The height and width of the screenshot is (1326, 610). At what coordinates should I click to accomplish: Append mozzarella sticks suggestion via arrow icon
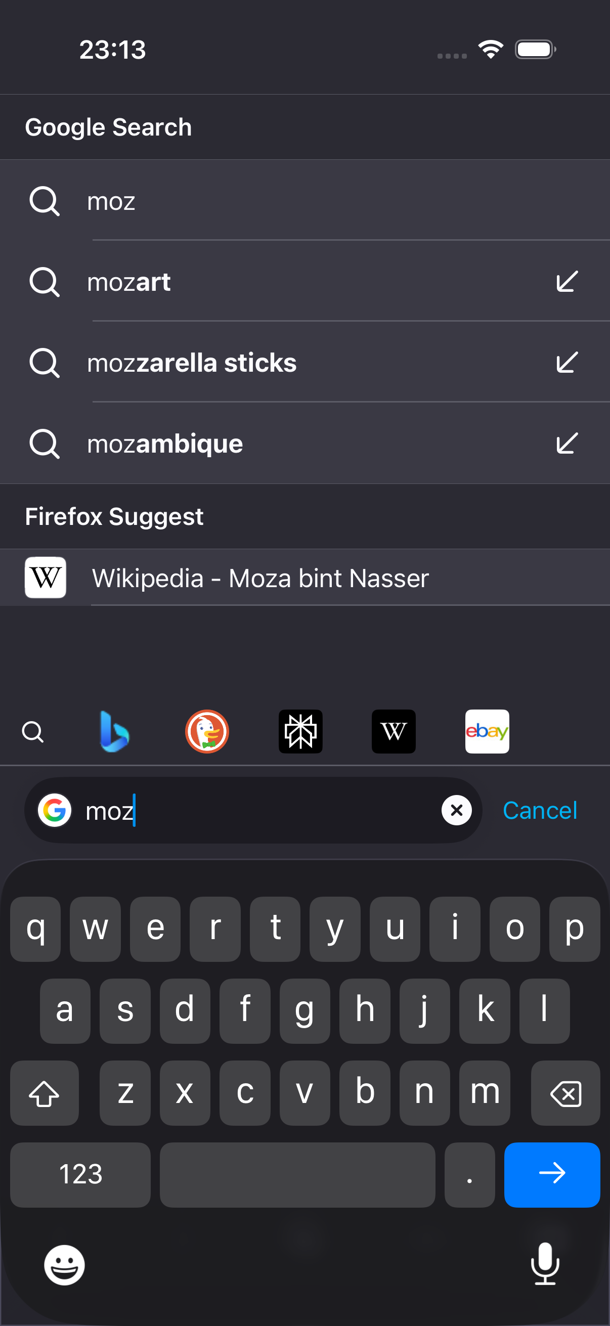[x=568, y=363]
